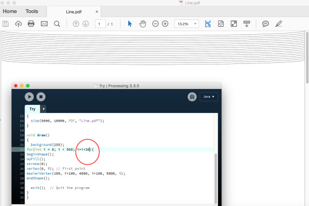Switch to the Tools tab
The image size is (309, 206).
tap(31, 11)
